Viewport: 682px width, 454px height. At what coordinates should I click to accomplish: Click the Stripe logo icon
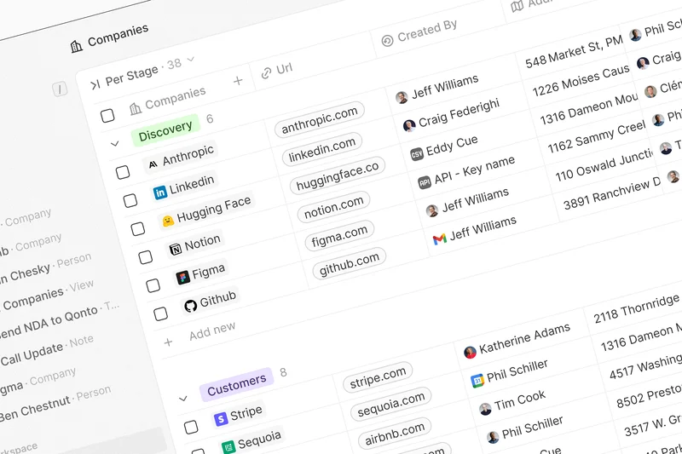click(x=221, y=419)
